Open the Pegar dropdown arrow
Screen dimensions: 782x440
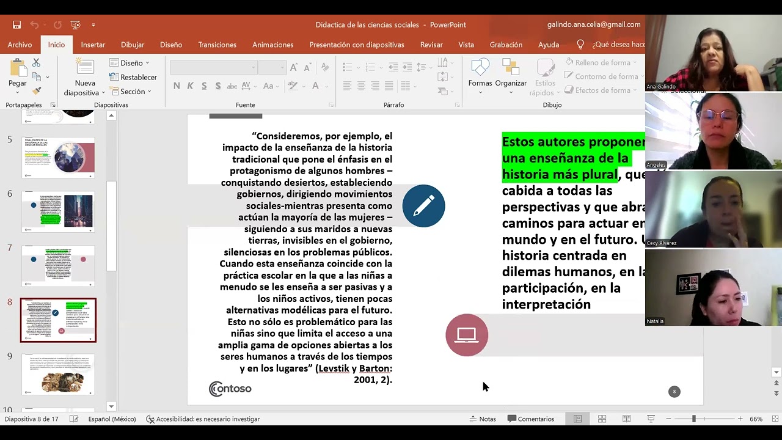pyautogui.click(x=18, y=92)
